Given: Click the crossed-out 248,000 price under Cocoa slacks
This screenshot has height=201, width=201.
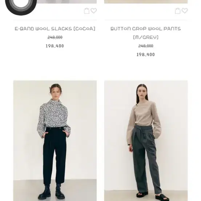Looking at the screenshot, I should click(55, 37).
